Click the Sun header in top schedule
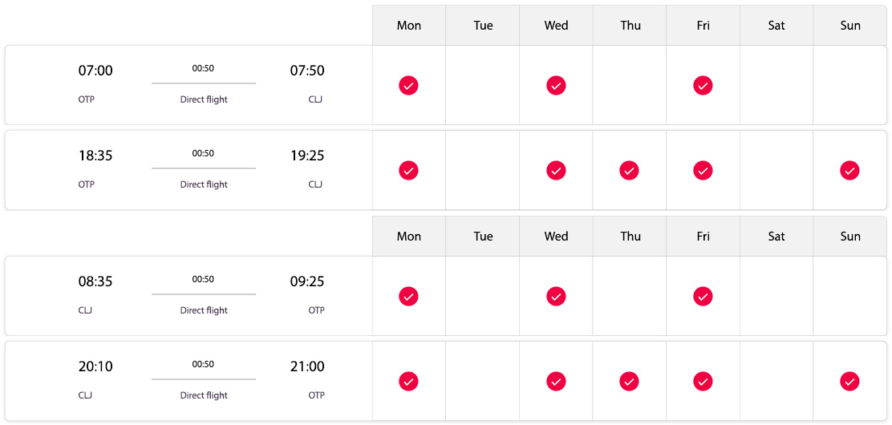892x425 pixels. [x=850, y=25]
